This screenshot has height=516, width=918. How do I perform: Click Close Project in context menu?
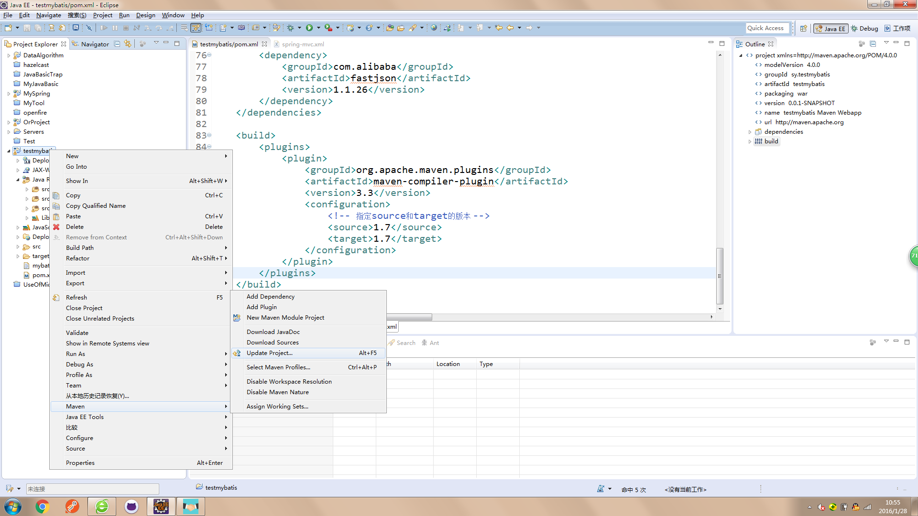click(x=141, y=308)
